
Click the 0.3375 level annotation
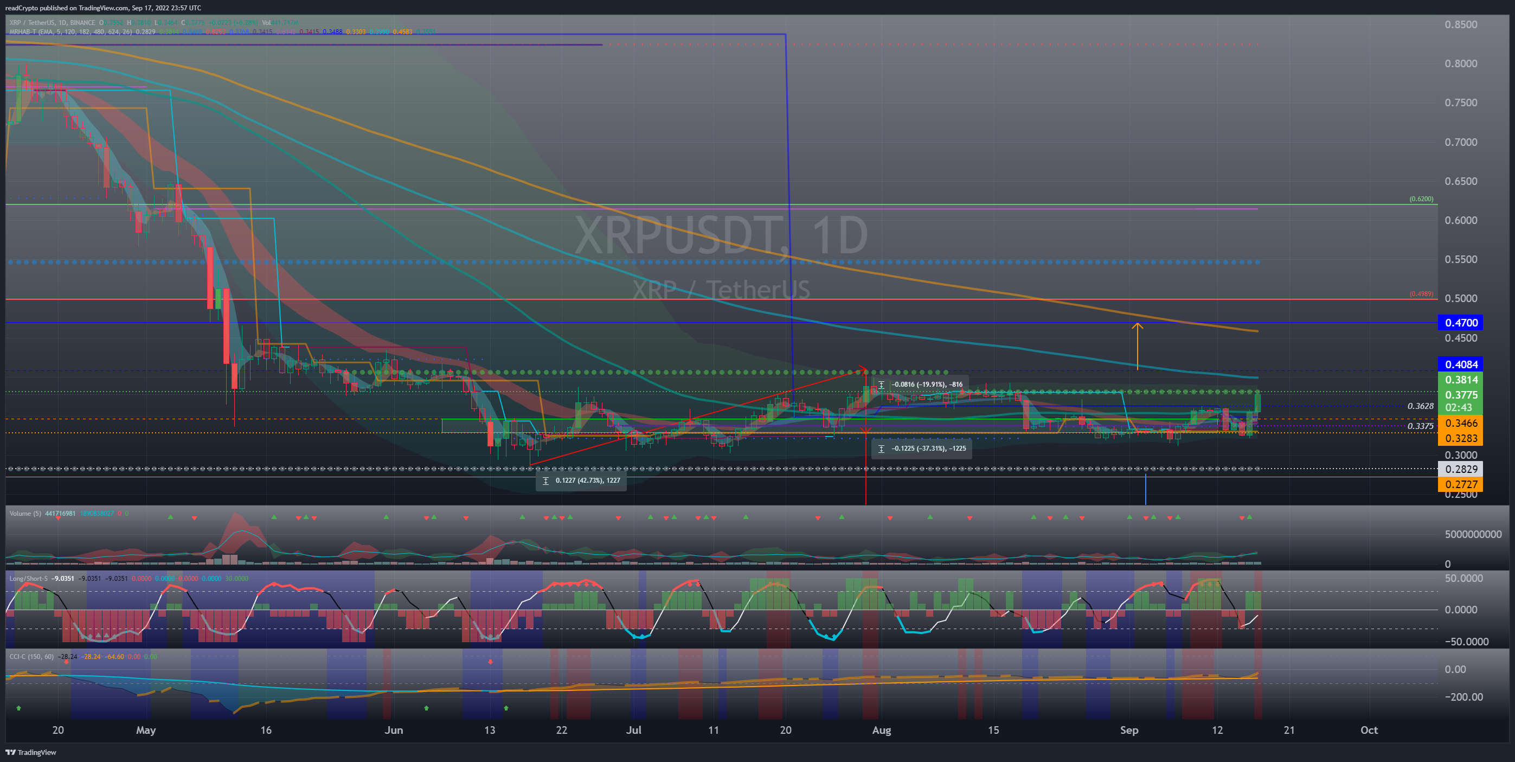[x=1420, y=426]
